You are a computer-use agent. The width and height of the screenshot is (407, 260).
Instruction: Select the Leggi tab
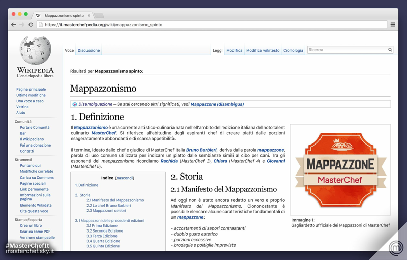pos(218,50)
